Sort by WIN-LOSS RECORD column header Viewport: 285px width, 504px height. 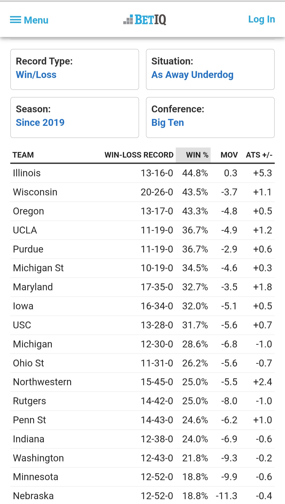(x=139, y=155)
